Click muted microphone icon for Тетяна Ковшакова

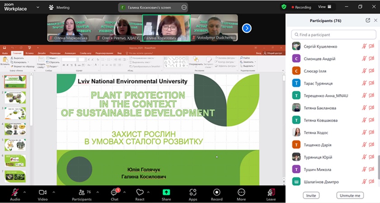pyautogui.click(x=364, y=120)
